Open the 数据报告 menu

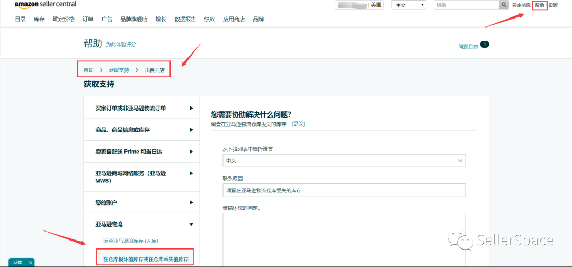[x=185, y=19]
